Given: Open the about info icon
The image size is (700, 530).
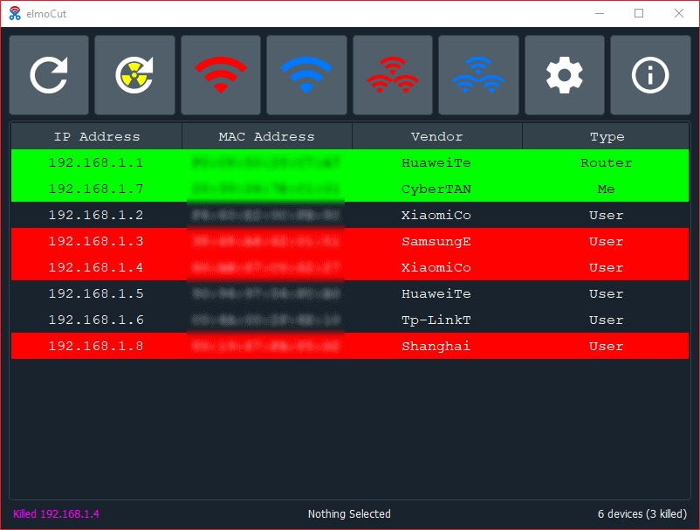Looking at the screenshot, I should click(x=650, y=75).
